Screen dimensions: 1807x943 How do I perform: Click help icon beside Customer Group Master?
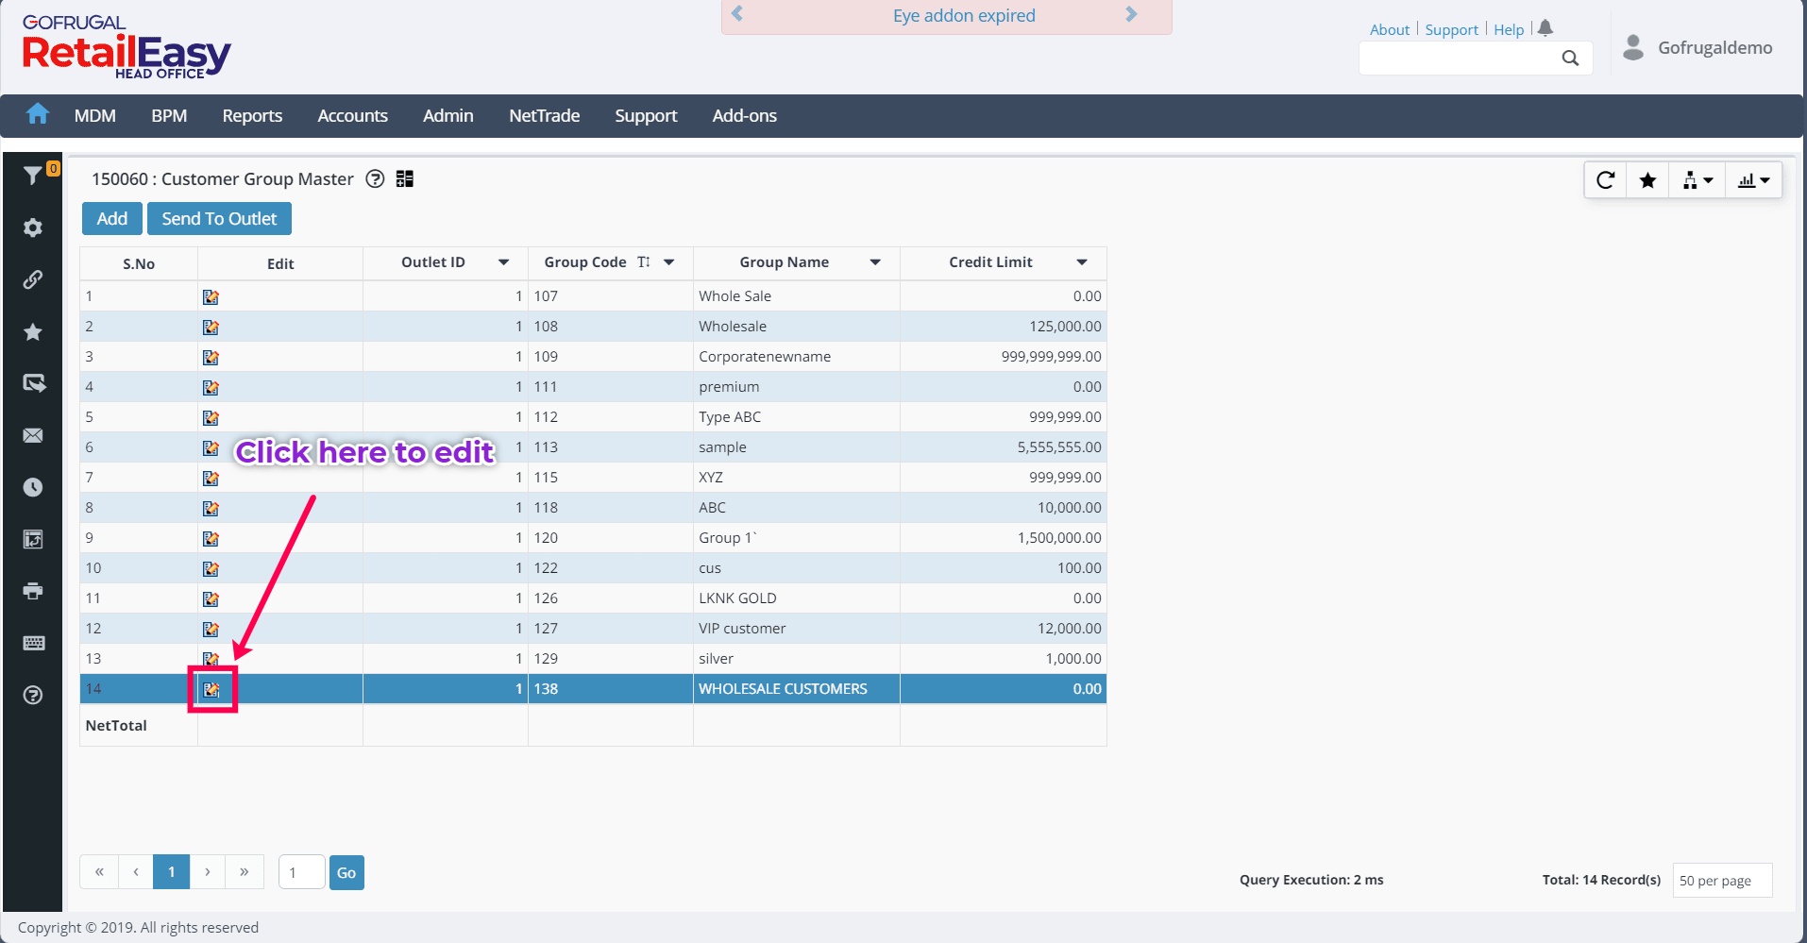pyautogui.click(x=375, y=178)
